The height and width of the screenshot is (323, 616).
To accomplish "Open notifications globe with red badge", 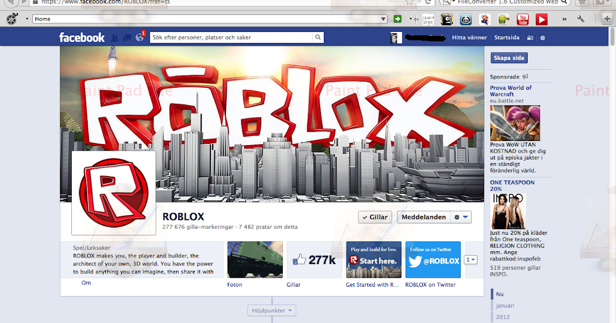I will click(x=140, y=37).
